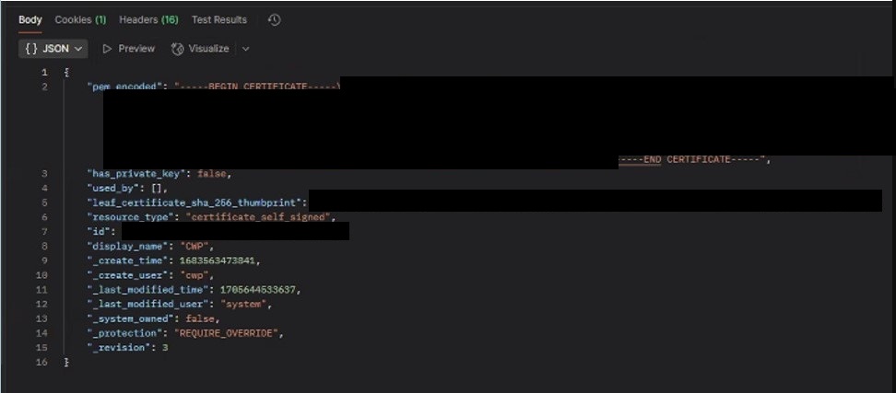This screenshot has height=393, width=896.
Task: Click the Preview play icon
Action: [x=107, y=49]
